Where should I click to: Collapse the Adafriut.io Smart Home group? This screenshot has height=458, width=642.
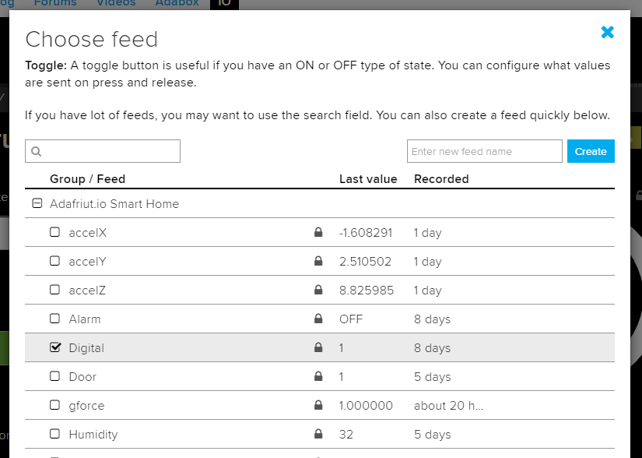pos(37,203)
